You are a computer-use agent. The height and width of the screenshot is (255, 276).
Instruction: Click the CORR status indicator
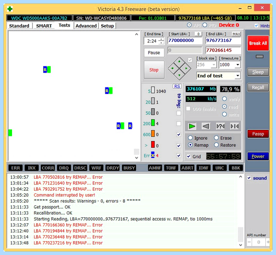click(x=48, y=168)
